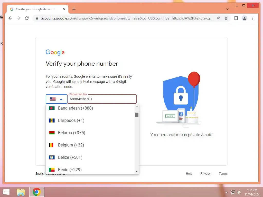
Task: Open Chrome three-dot menu
Action: coord(253,18)
